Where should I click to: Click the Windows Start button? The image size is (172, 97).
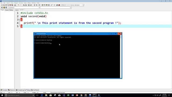[x=2, y=95]
